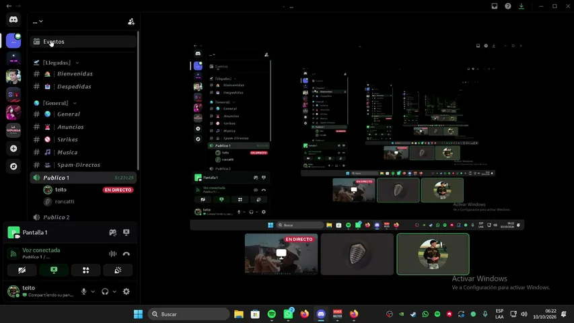Deafen with the headphones icon

(105, 291)
